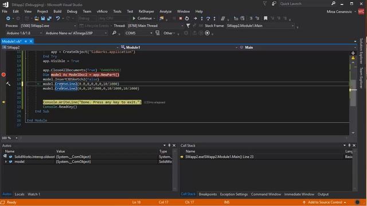Click the vMicro circled stop icon
The image size is (367, 206).
[207, 33]
